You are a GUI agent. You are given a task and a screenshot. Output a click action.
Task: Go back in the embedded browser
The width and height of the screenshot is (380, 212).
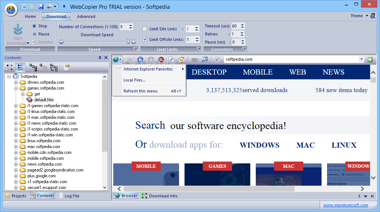click(x=140, y=60)
